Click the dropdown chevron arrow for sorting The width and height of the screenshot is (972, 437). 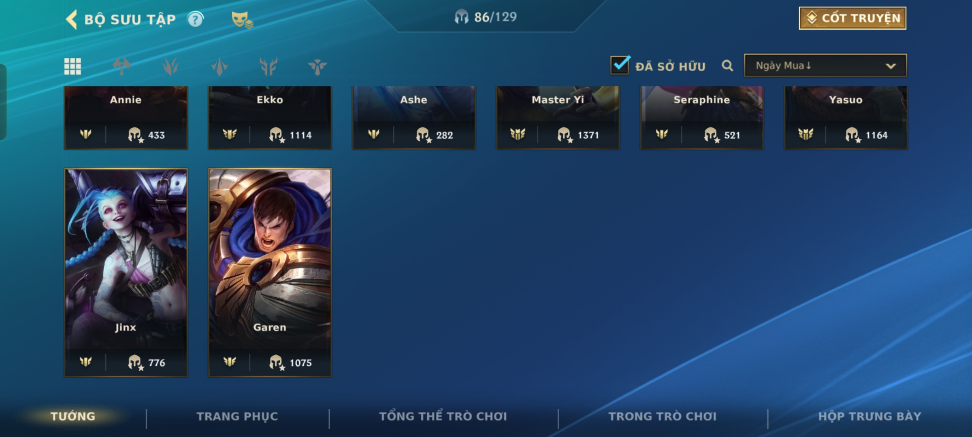tap(891, 66)
